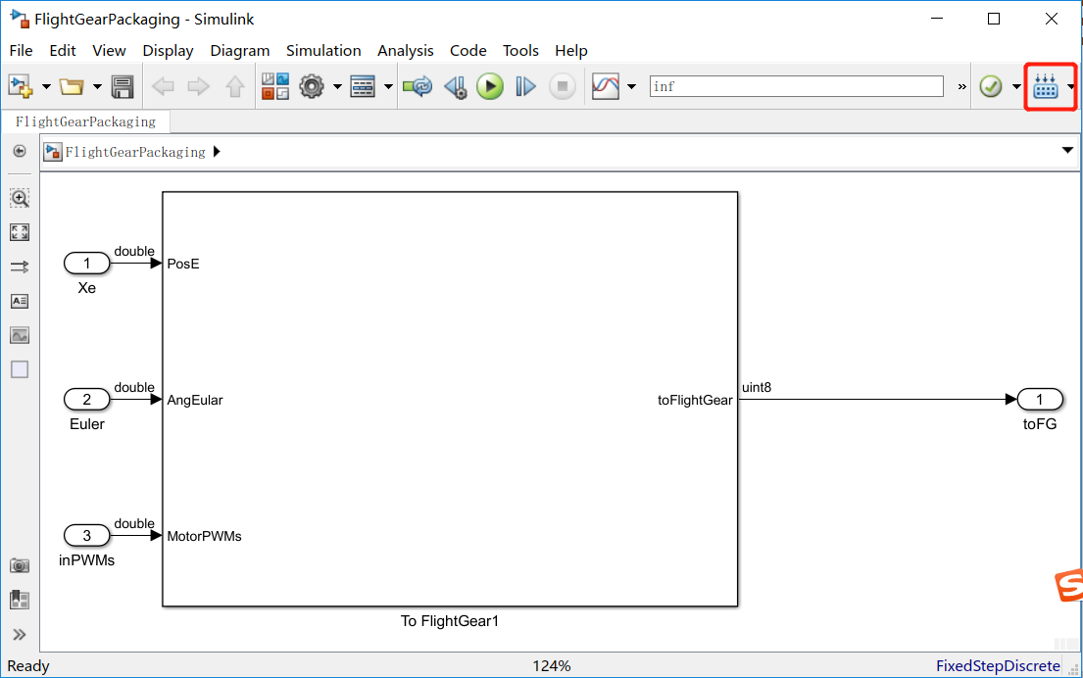The height and width of the screenshot is (678, 1083).
Task: Run the simulation with green play button
Action: 490,86
